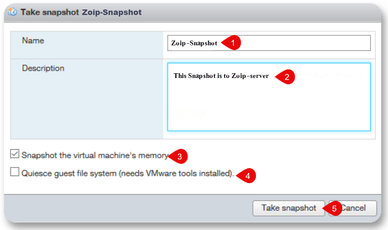
Task: Click the Description field label
Action: pos(43,68)
